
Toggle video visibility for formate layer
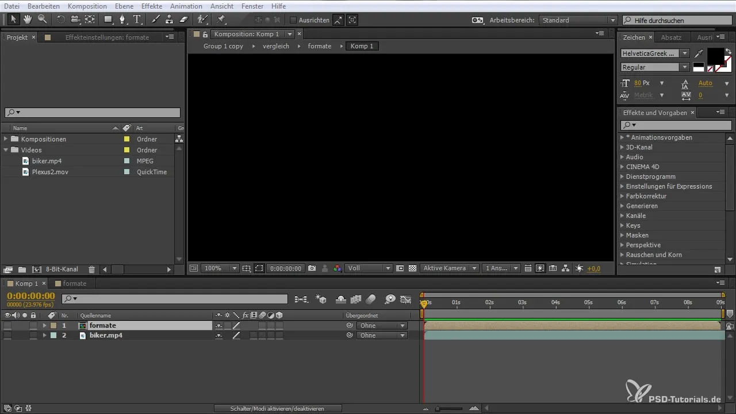[x=7, y=325]
